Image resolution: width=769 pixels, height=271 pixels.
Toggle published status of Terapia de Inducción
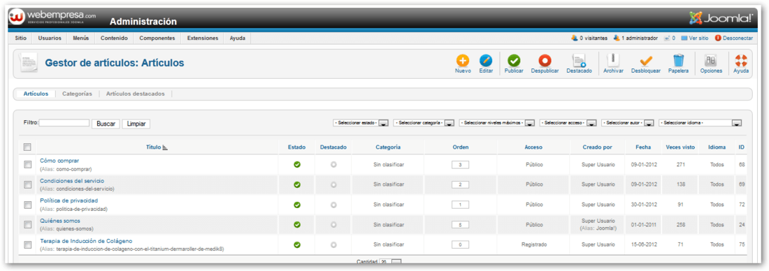point(296,244)
